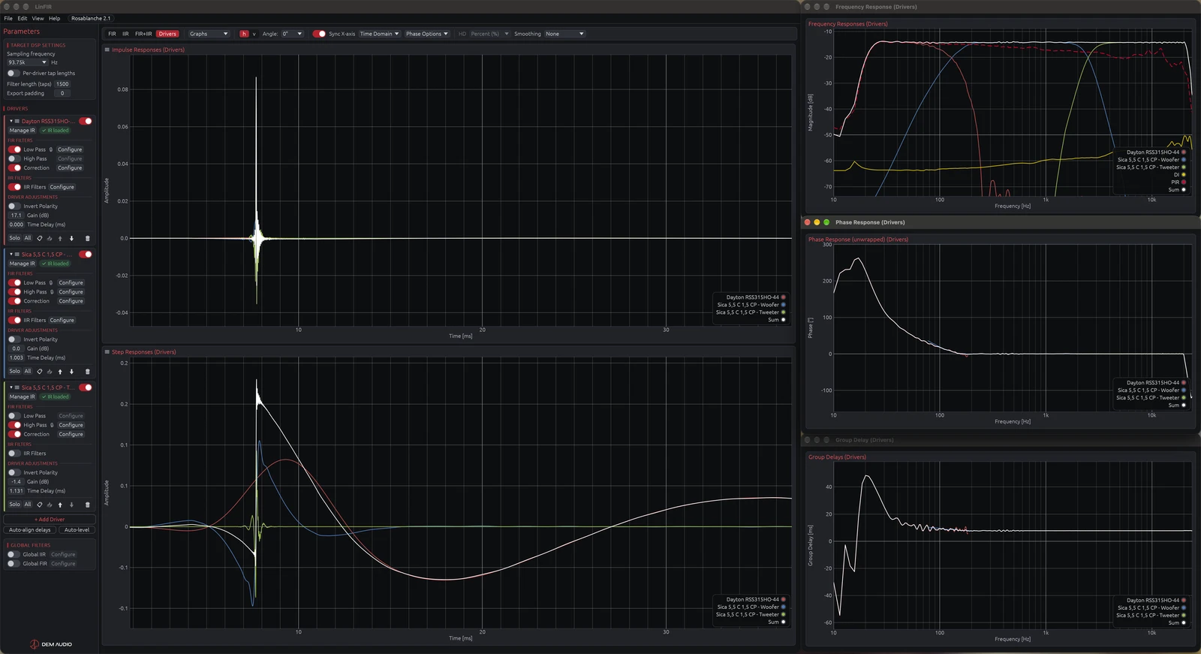Image resolution: width=1201 pixels, height=654 pixels.
Task: Click the thumbs-up icon in the Dayton driver row
Action: point(50,238)
